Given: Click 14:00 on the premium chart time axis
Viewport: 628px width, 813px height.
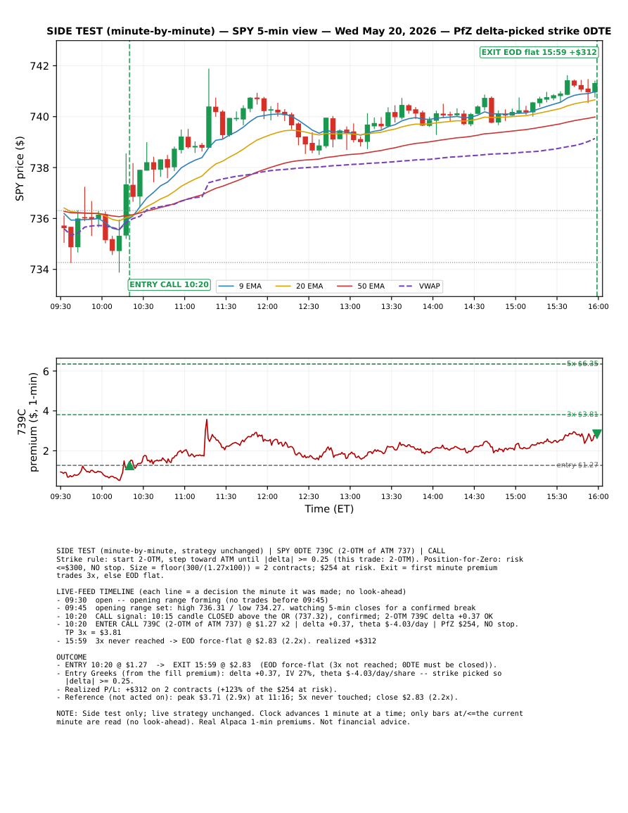Looking at the screenshot, I should [x=433, y=497].
